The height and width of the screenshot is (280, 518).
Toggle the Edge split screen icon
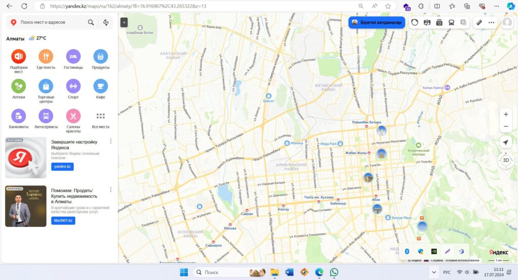coord(437,6)
